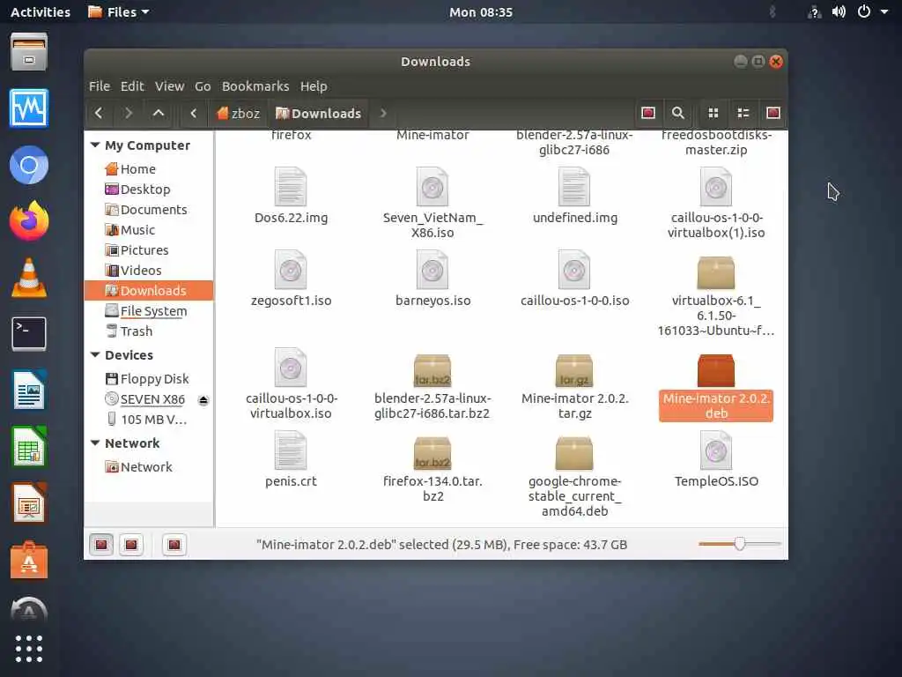This screenshot has height=677, width=902.
Task: Collapse the Network section header
Action: [x=95, y=443]
